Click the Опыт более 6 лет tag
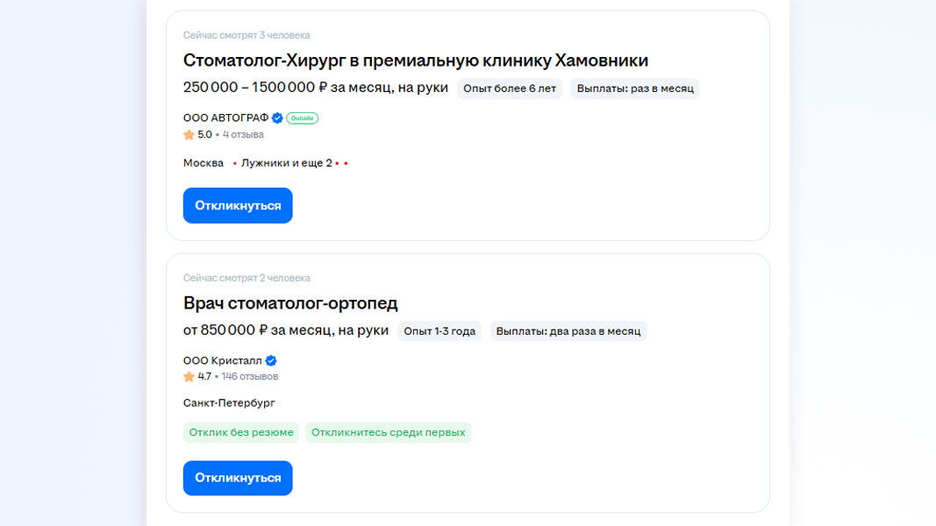The image size is (936, 526). click(x=510, y=89)
